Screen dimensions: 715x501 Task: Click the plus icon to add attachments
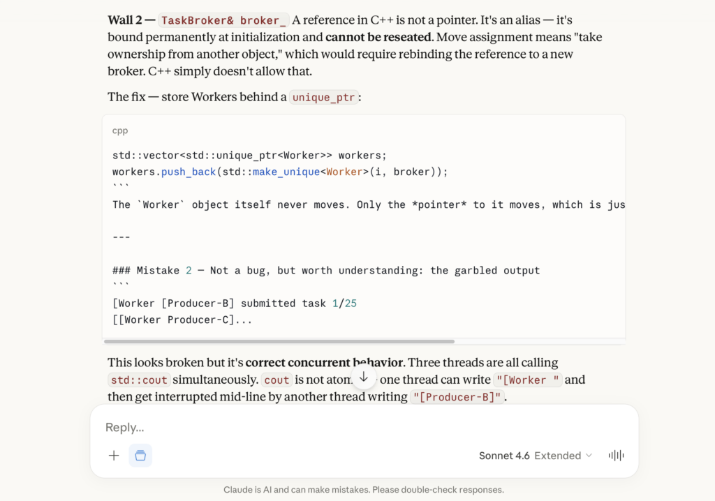[114, 456]
